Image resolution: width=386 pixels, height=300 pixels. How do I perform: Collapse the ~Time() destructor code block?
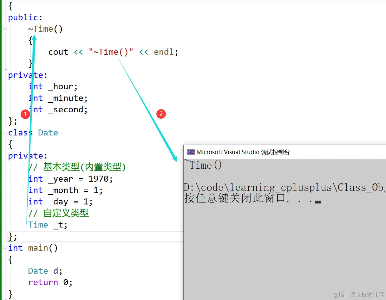pyautogui.click(x=5, y=29)
